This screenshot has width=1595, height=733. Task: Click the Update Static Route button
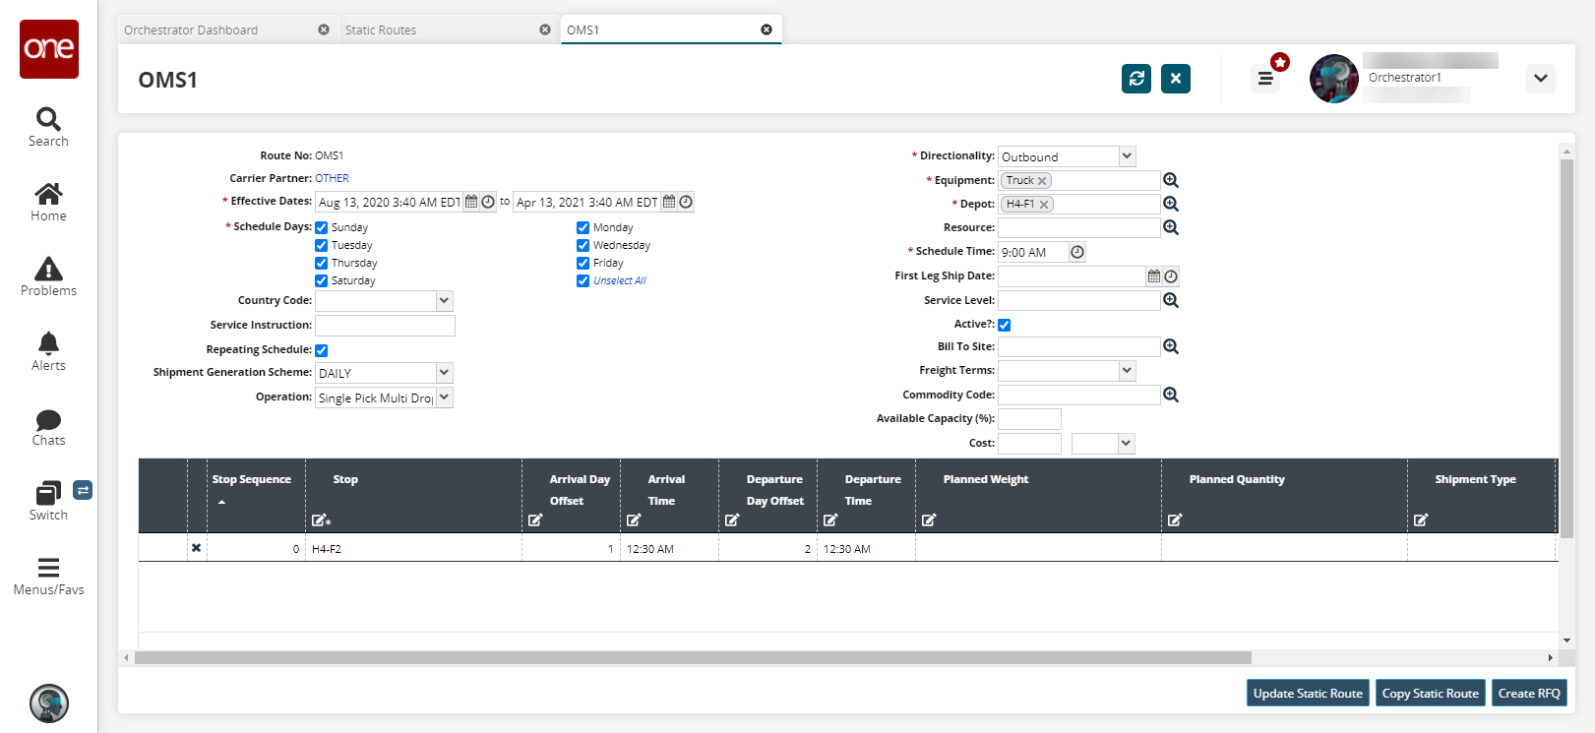[x=1308, y=693]
